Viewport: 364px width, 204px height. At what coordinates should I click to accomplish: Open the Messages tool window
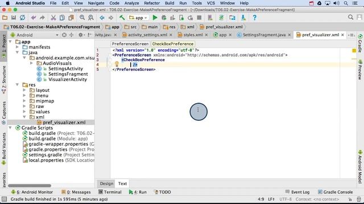[76, 192]
